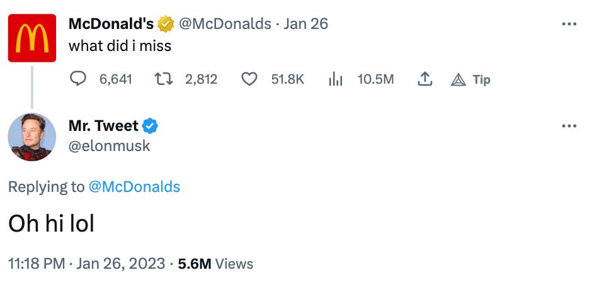
Task: Click the @McDonalds link in Replying to
Action: point(134,187)
